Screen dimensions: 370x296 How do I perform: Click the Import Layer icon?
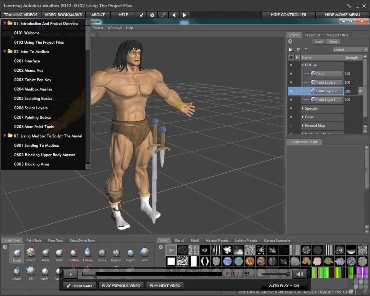coord(299,50)
